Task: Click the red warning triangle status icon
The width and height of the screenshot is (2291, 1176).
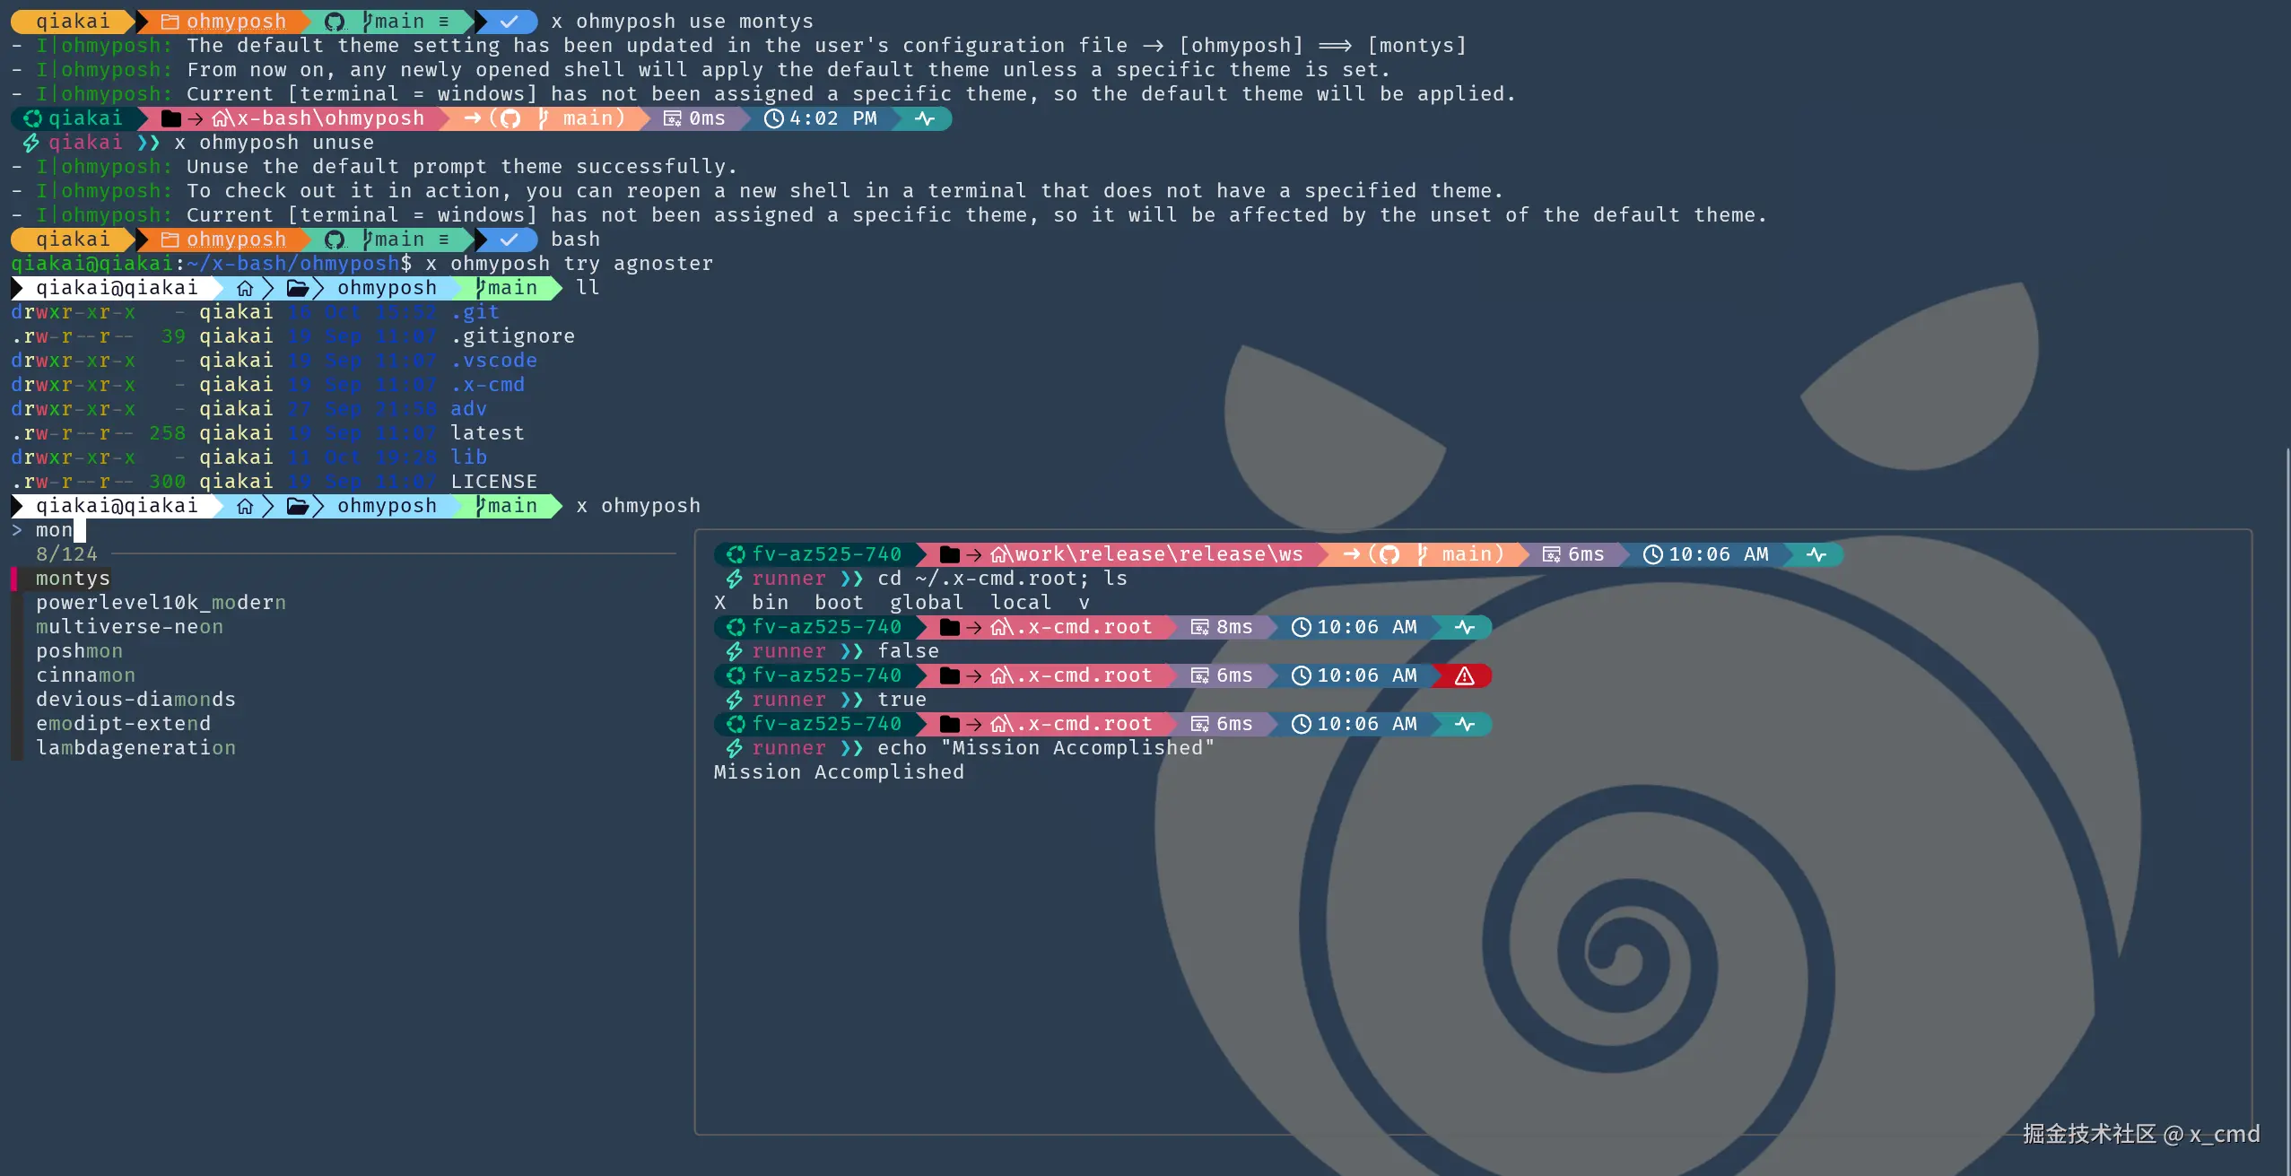Action: (x=1464, y=675)
